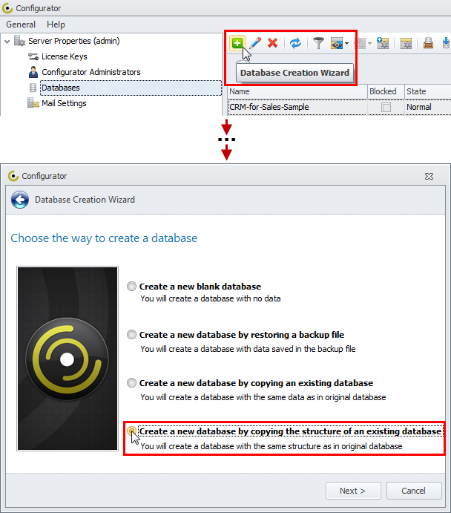Select 'restoring a backup file' radio option
451x513 pixels.
[132, 335]
